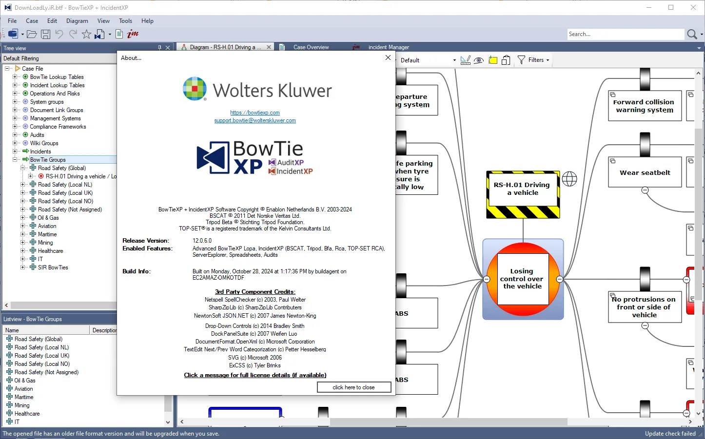Screen dimensions: 705x439
Task: Switch to the Case Overview tab
Action: (311, 47)
